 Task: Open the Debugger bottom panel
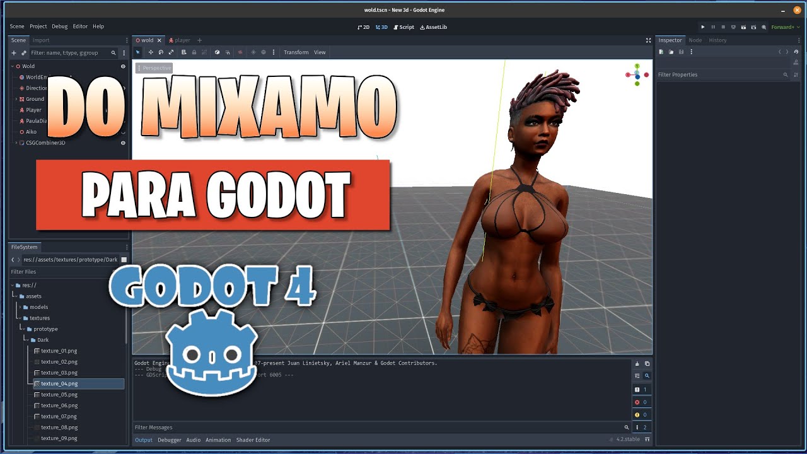point(169,440)
